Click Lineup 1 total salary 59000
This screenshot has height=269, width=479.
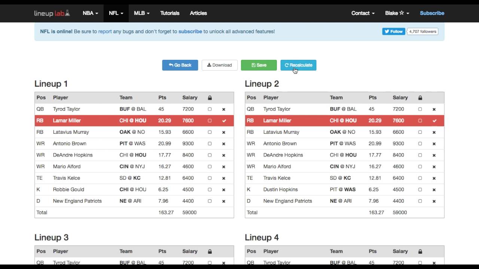click(189, 213)
